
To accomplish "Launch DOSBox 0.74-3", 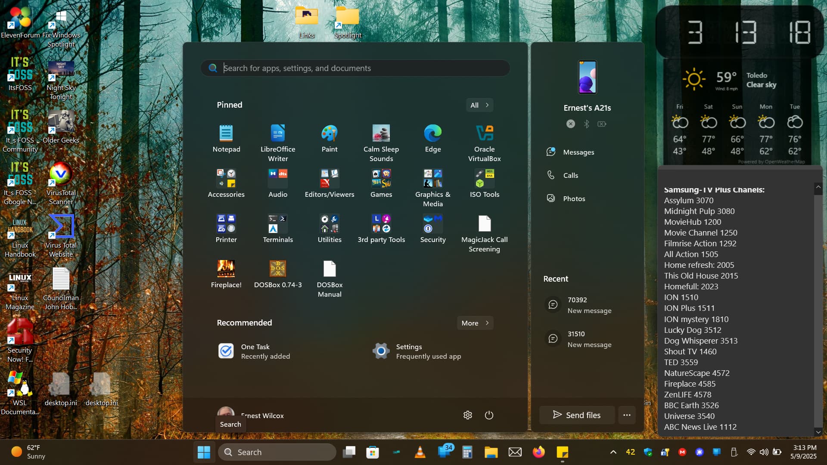I will (x=278, y=274).
